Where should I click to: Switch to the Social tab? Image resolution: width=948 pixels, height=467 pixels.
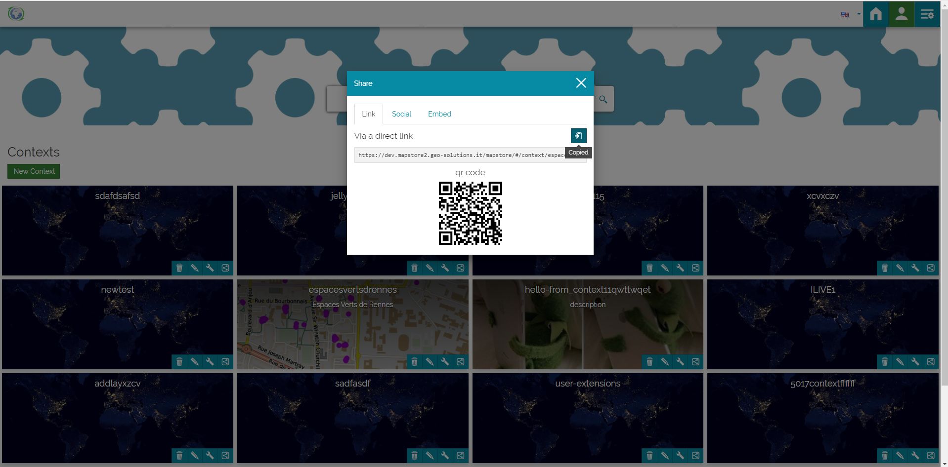pyautogui.click(x=401, y=114)
